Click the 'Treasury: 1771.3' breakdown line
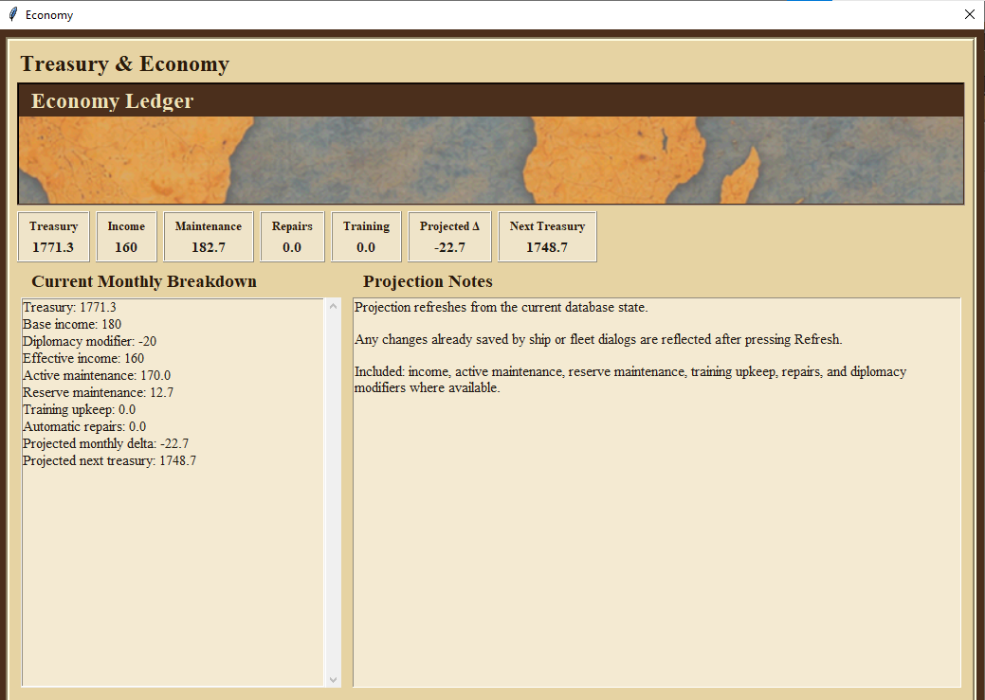Image resolution: width=985 pixels, height=700 pixels. [x=70, y=307]
